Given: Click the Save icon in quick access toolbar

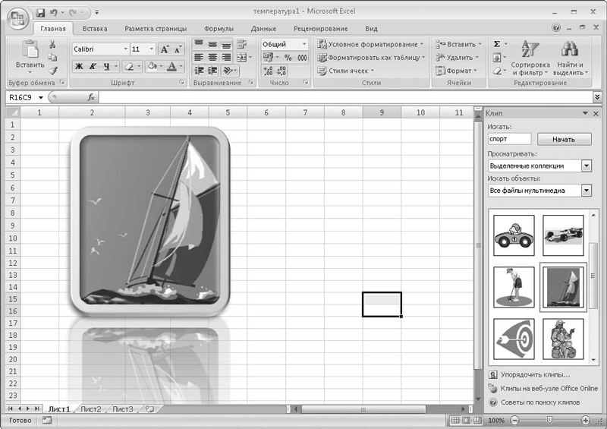Looking at the screenshot, I should pyautogui.click(x=40, y=12).
